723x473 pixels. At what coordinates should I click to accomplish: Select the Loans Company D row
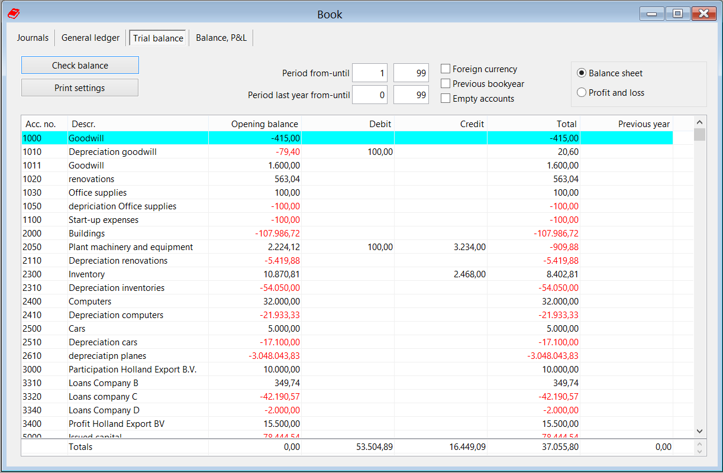coord(347,410)
